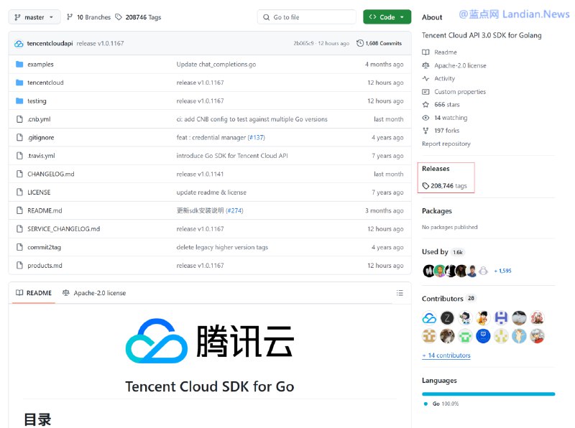Click the Activity pulse icon in About

(424, 78)
